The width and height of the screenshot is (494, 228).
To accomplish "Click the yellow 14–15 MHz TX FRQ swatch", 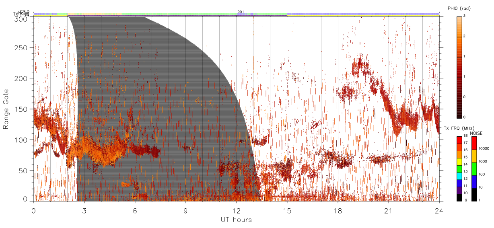I will click(459, 162).
